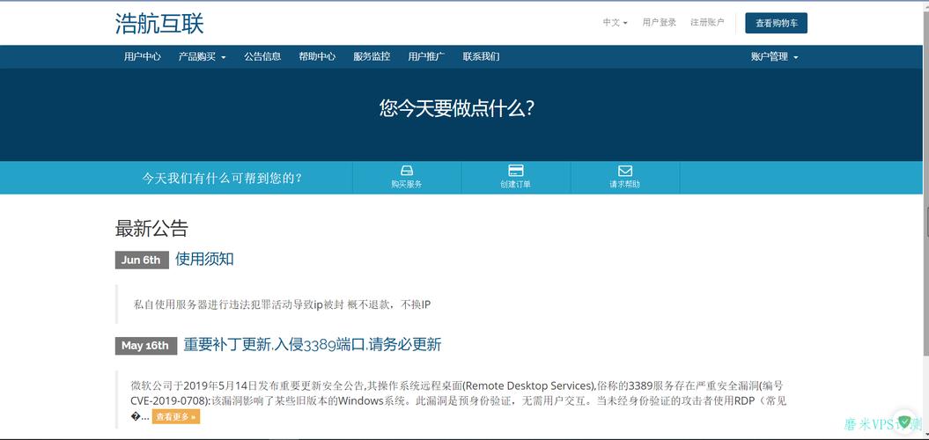Screen dimensions: 929x440
Task: Open 服务监控 menu item
Action: pos(372,57)
